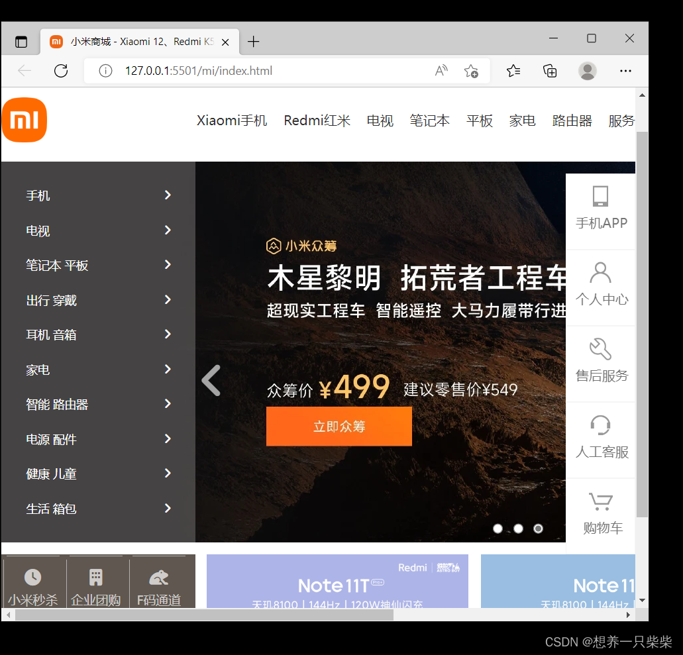Viewport: 683px width, 655px height.
Task: Select the first carousel indicator dot
Action: [498, 529]
